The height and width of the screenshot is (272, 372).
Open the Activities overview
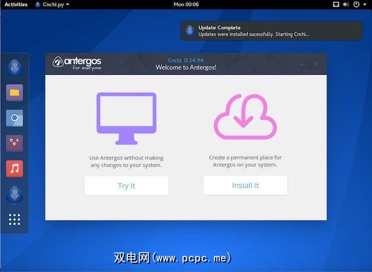[16, 4]
